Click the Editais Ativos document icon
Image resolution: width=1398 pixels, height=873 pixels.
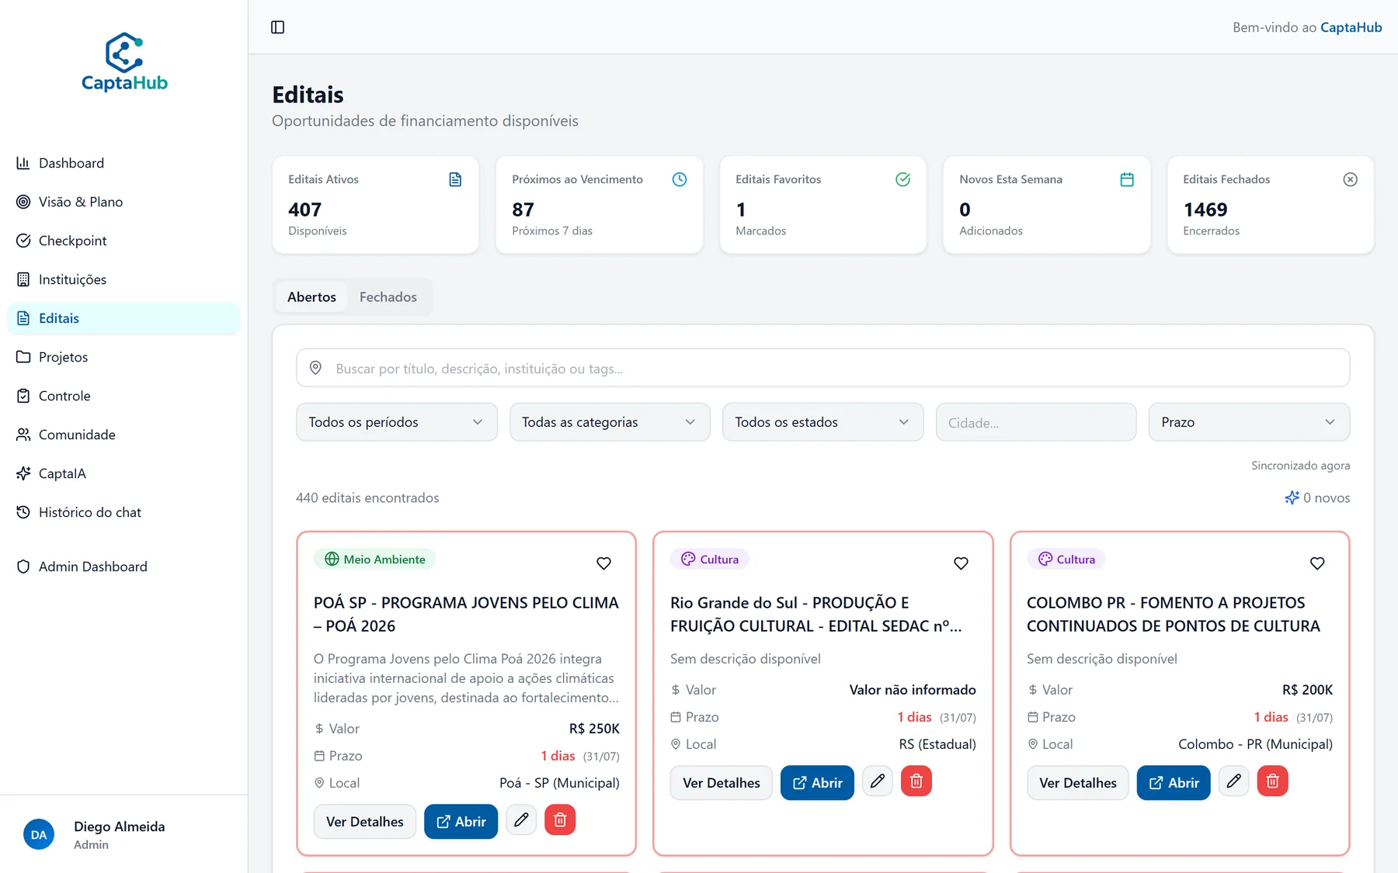(x=455, y=179)
